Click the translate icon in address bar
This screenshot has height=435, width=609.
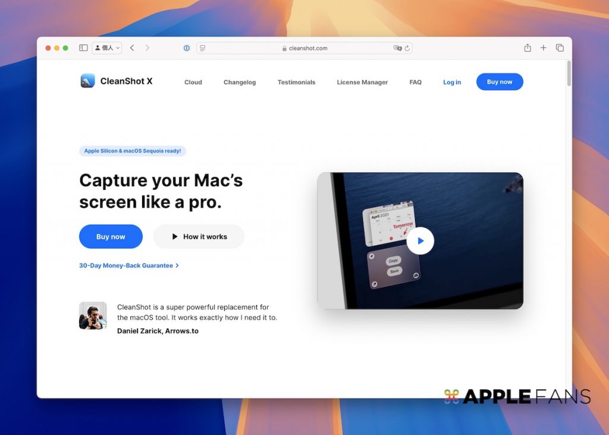(397, 48)
